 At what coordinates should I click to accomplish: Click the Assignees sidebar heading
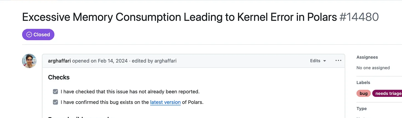pos(367,57)
